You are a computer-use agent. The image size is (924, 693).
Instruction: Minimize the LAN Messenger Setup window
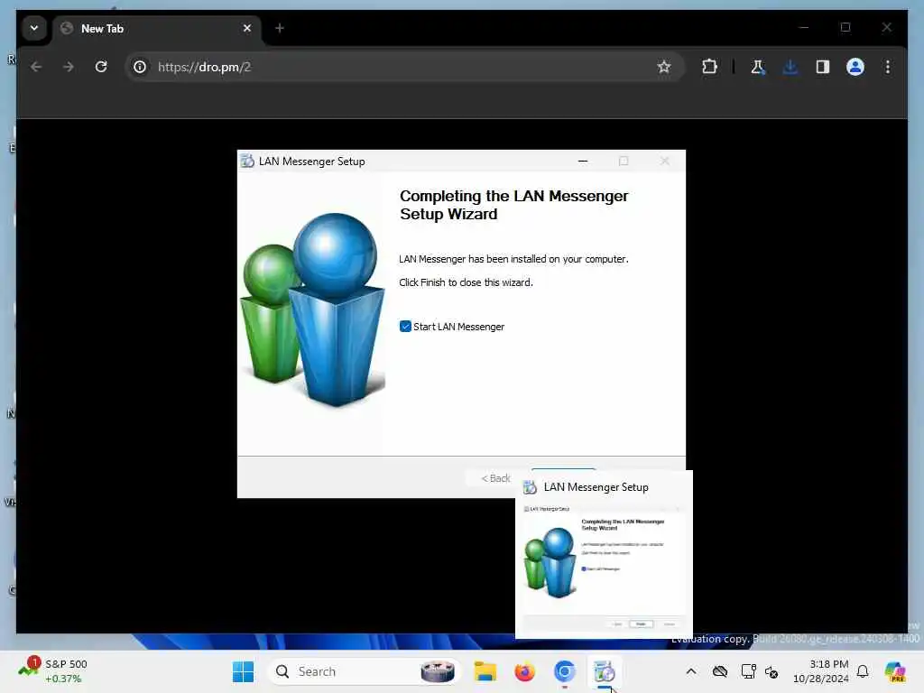tap(583, 161)
